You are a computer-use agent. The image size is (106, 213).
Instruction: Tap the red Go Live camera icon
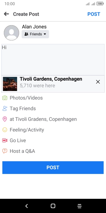(5, 140)
